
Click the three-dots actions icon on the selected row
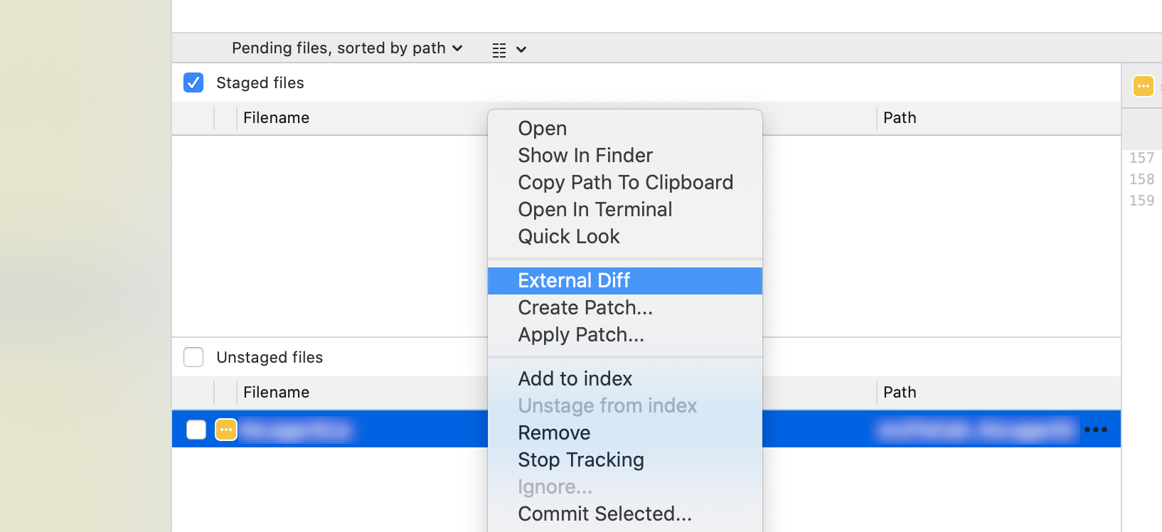pos(1096,430)
